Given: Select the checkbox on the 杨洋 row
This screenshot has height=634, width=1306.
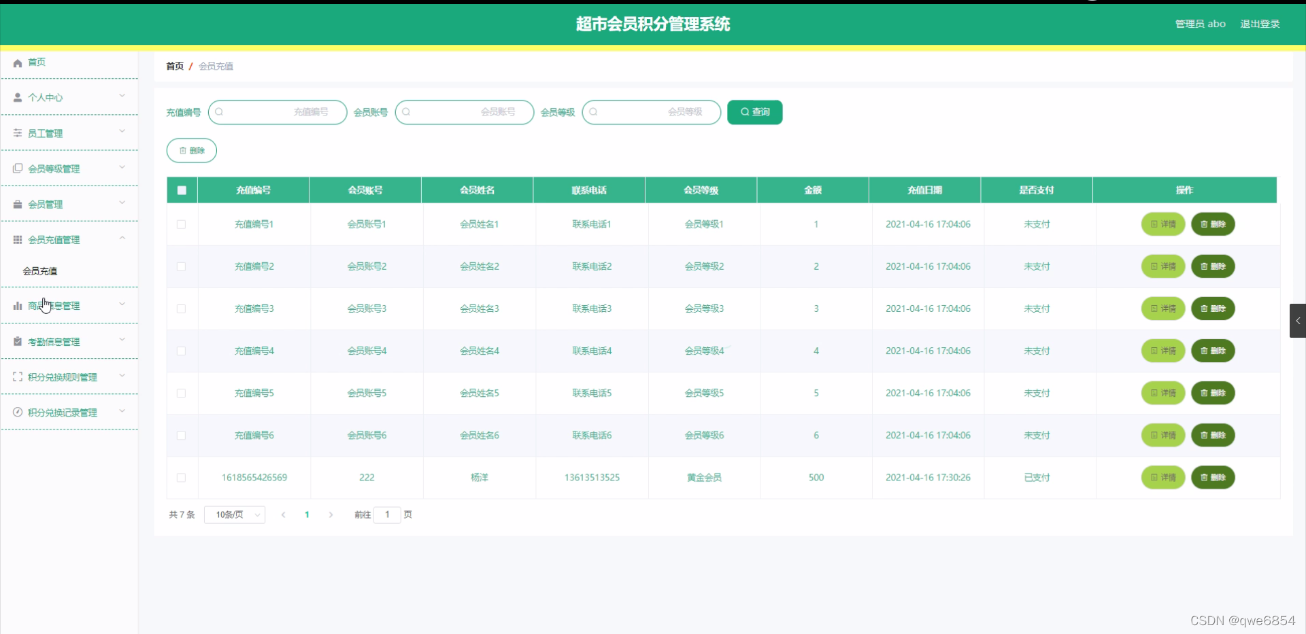Looking at the screenshot, I should coord(181,478).
